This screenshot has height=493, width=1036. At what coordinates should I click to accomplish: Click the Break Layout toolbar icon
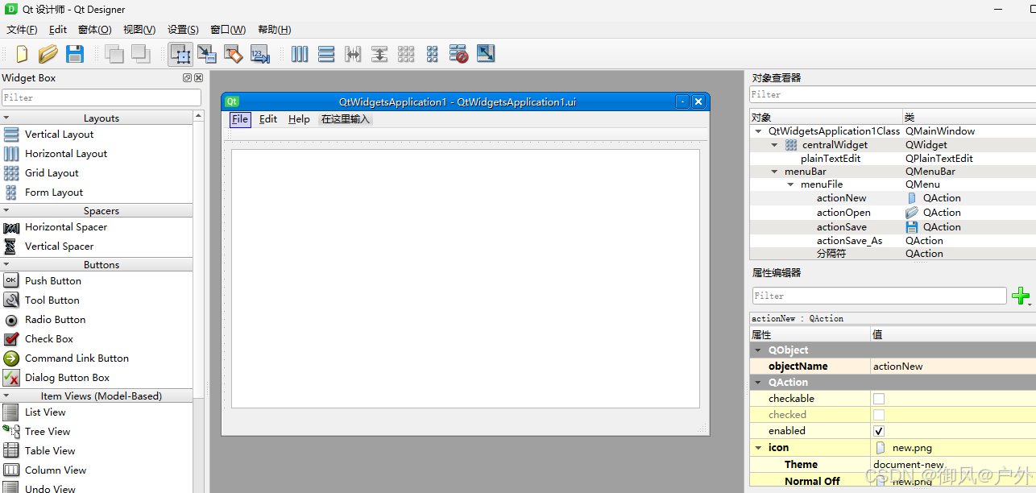tap(458, 54)
